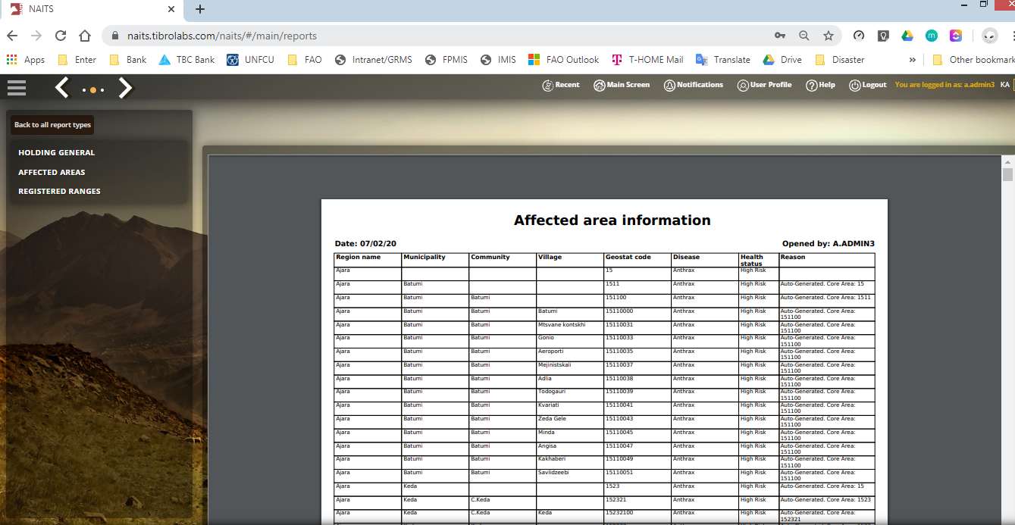Click browser back button
The image size is (1015, 525).
(x=12, y=36)
